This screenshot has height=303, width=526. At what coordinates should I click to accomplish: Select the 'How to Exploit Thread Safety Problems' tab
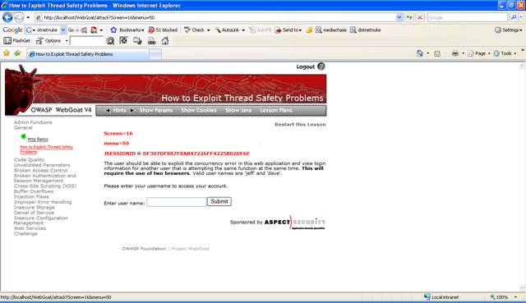coord(88,54)
